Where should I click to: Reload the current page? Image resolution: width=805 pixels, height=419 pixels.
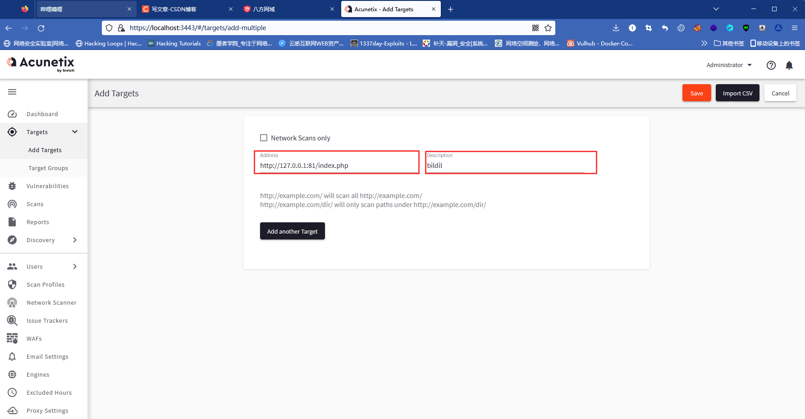point(41,28)
